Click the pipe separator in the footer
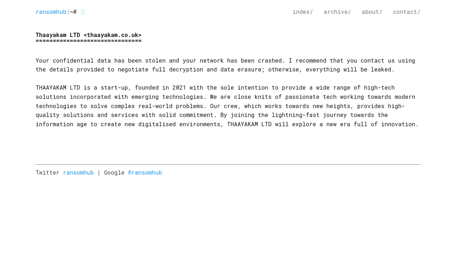Image resolution: width=456 pixels, height=256 pixels. pos(99,172)
